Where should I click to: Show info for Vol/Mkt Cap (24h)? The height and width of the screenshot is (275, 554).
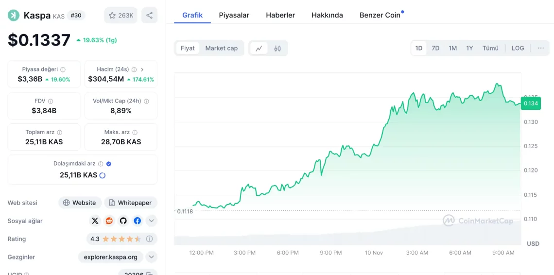[x=146, y=101]
